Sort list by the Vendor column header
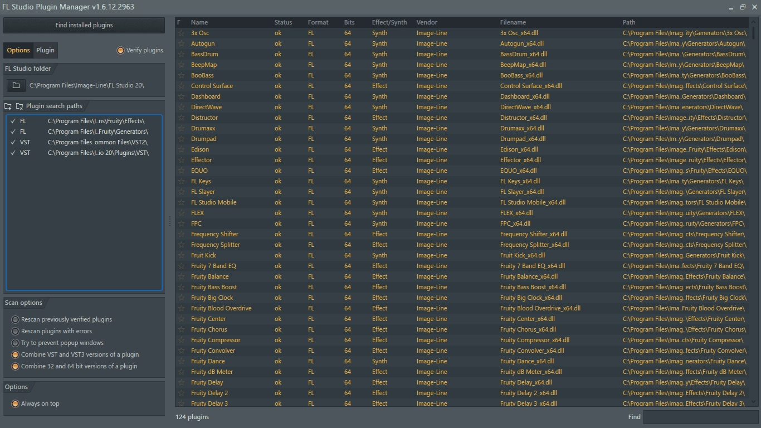 click(427, 22)
